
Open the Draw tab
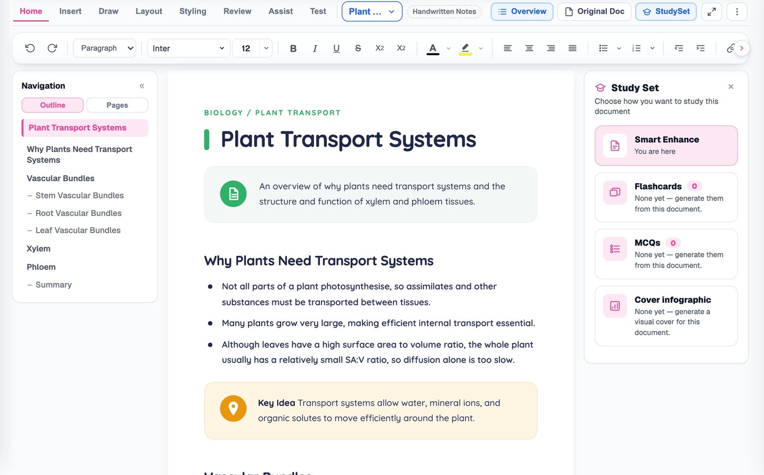pyautogui.click(x=109, y=11)
